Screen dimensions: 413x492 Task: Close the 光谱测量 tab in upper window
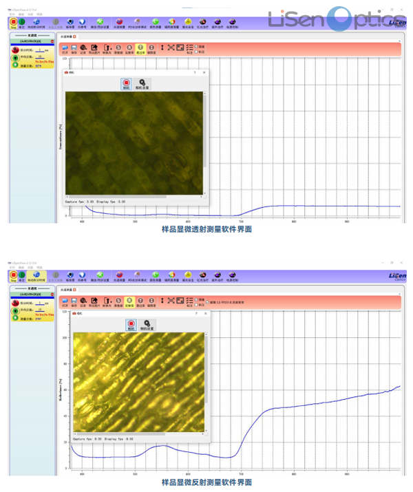74,36
